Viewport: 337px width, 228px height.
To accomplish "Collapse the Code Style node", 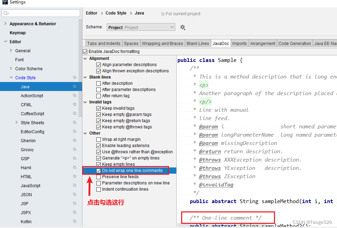I will (x=11, y=77).
